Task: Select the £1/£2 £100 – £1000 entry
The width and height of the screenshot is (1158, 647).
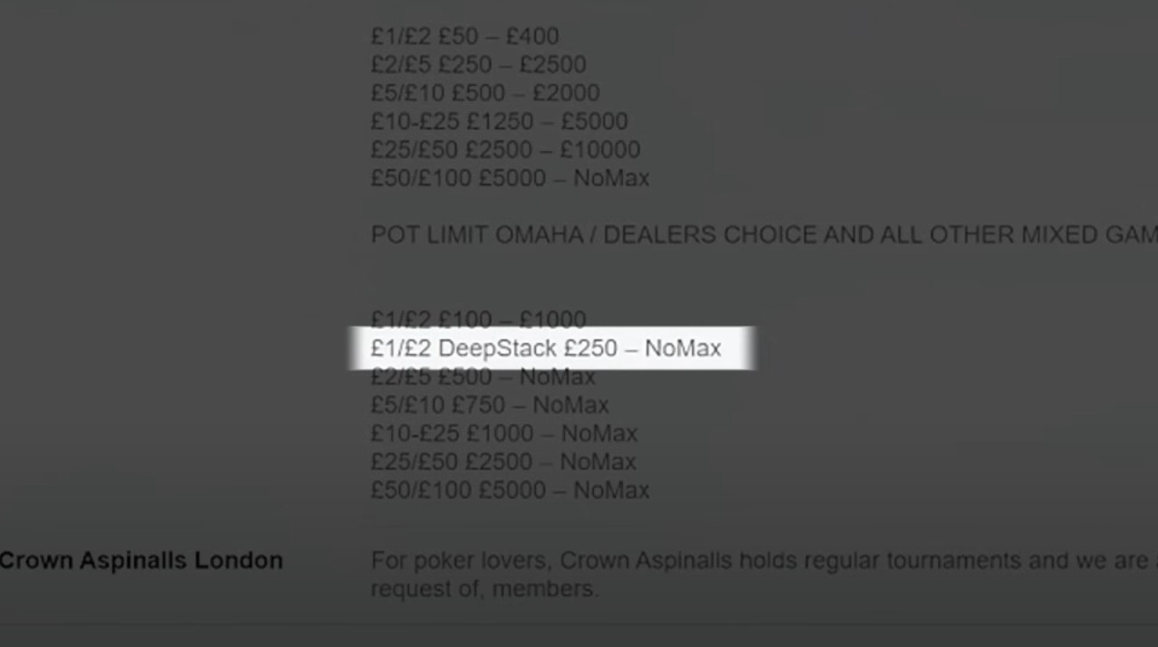Action: [478, 319]
